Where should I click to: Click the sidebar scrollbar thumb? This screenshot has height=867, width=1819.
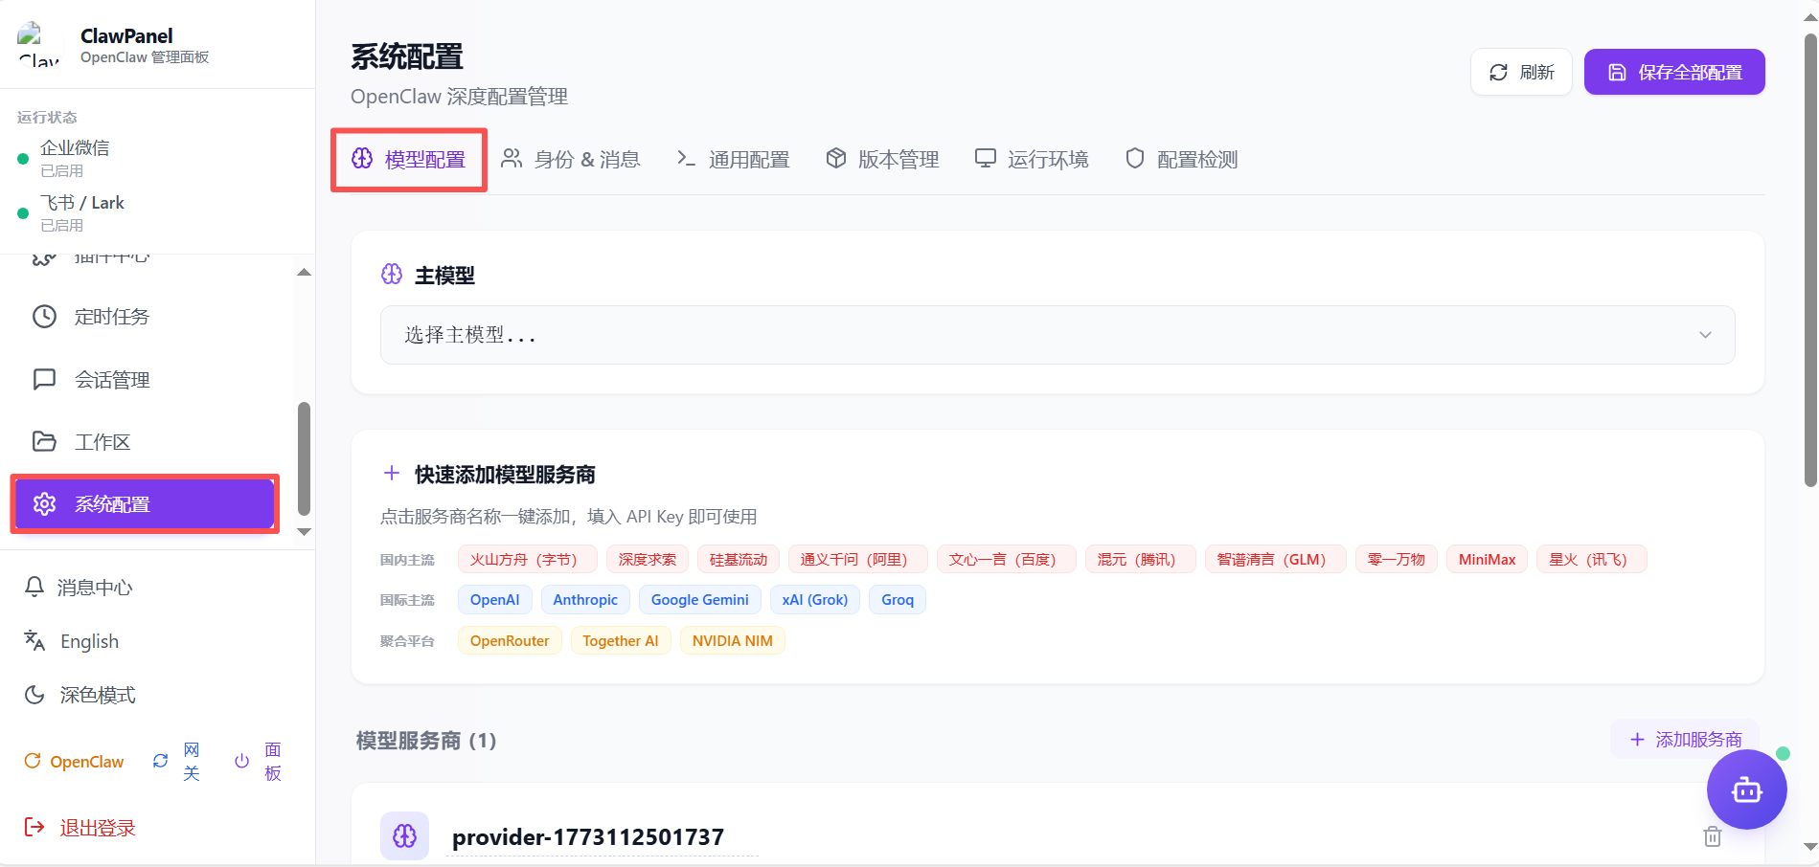(x=304, y=458)
